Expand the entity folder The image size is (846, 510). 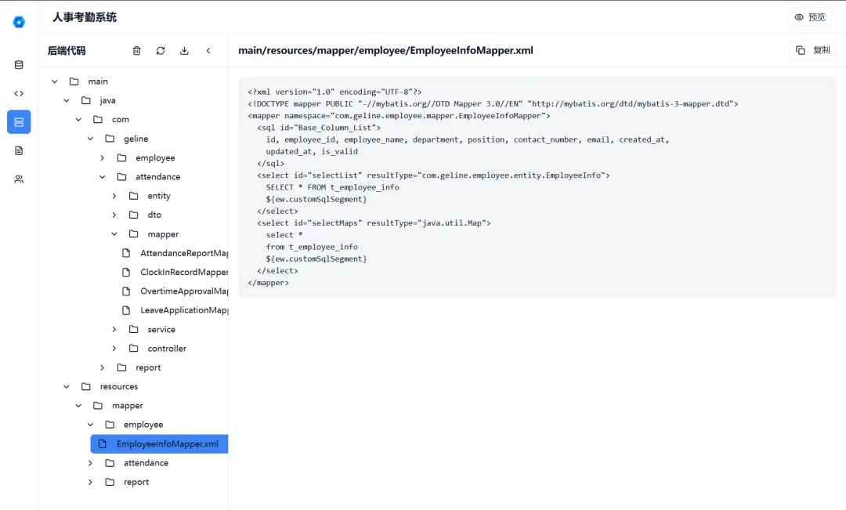click(114, 196)
